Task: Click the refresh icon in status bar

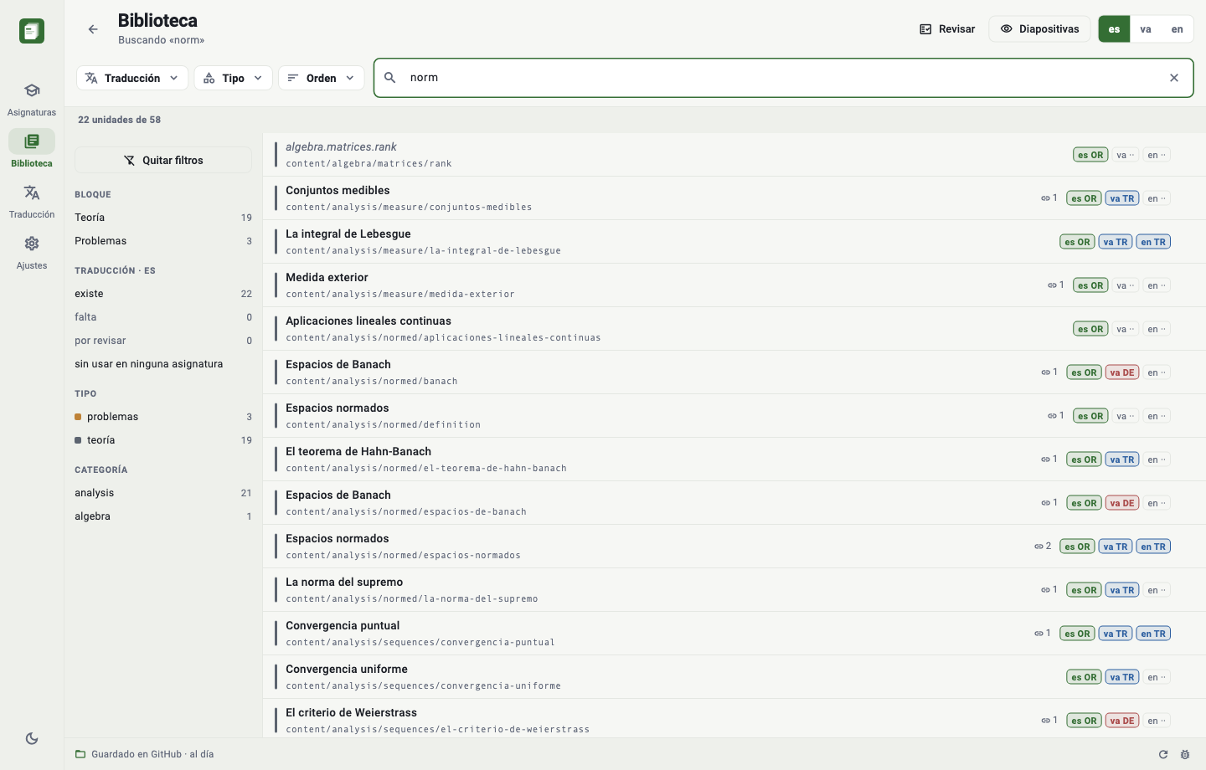Action: [1163, 754]
